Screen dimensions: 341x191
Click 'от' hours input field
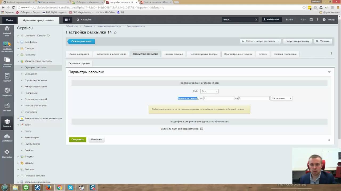[219, 98]
